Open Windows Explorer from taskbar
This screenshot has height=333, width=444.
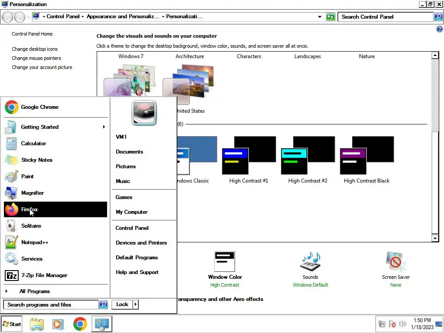(37, 324)
